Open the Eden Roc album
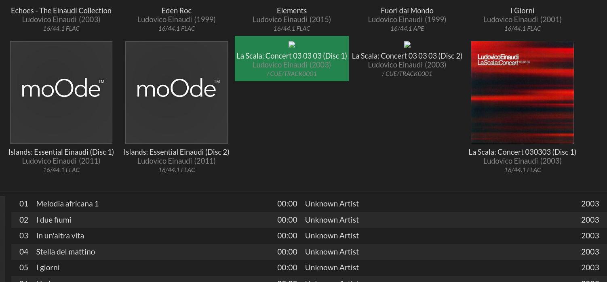Viewport: 607px width, 282px height. 177,11
